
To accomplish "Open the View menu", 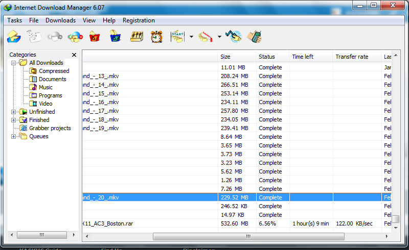I will [x=89, y=20].
